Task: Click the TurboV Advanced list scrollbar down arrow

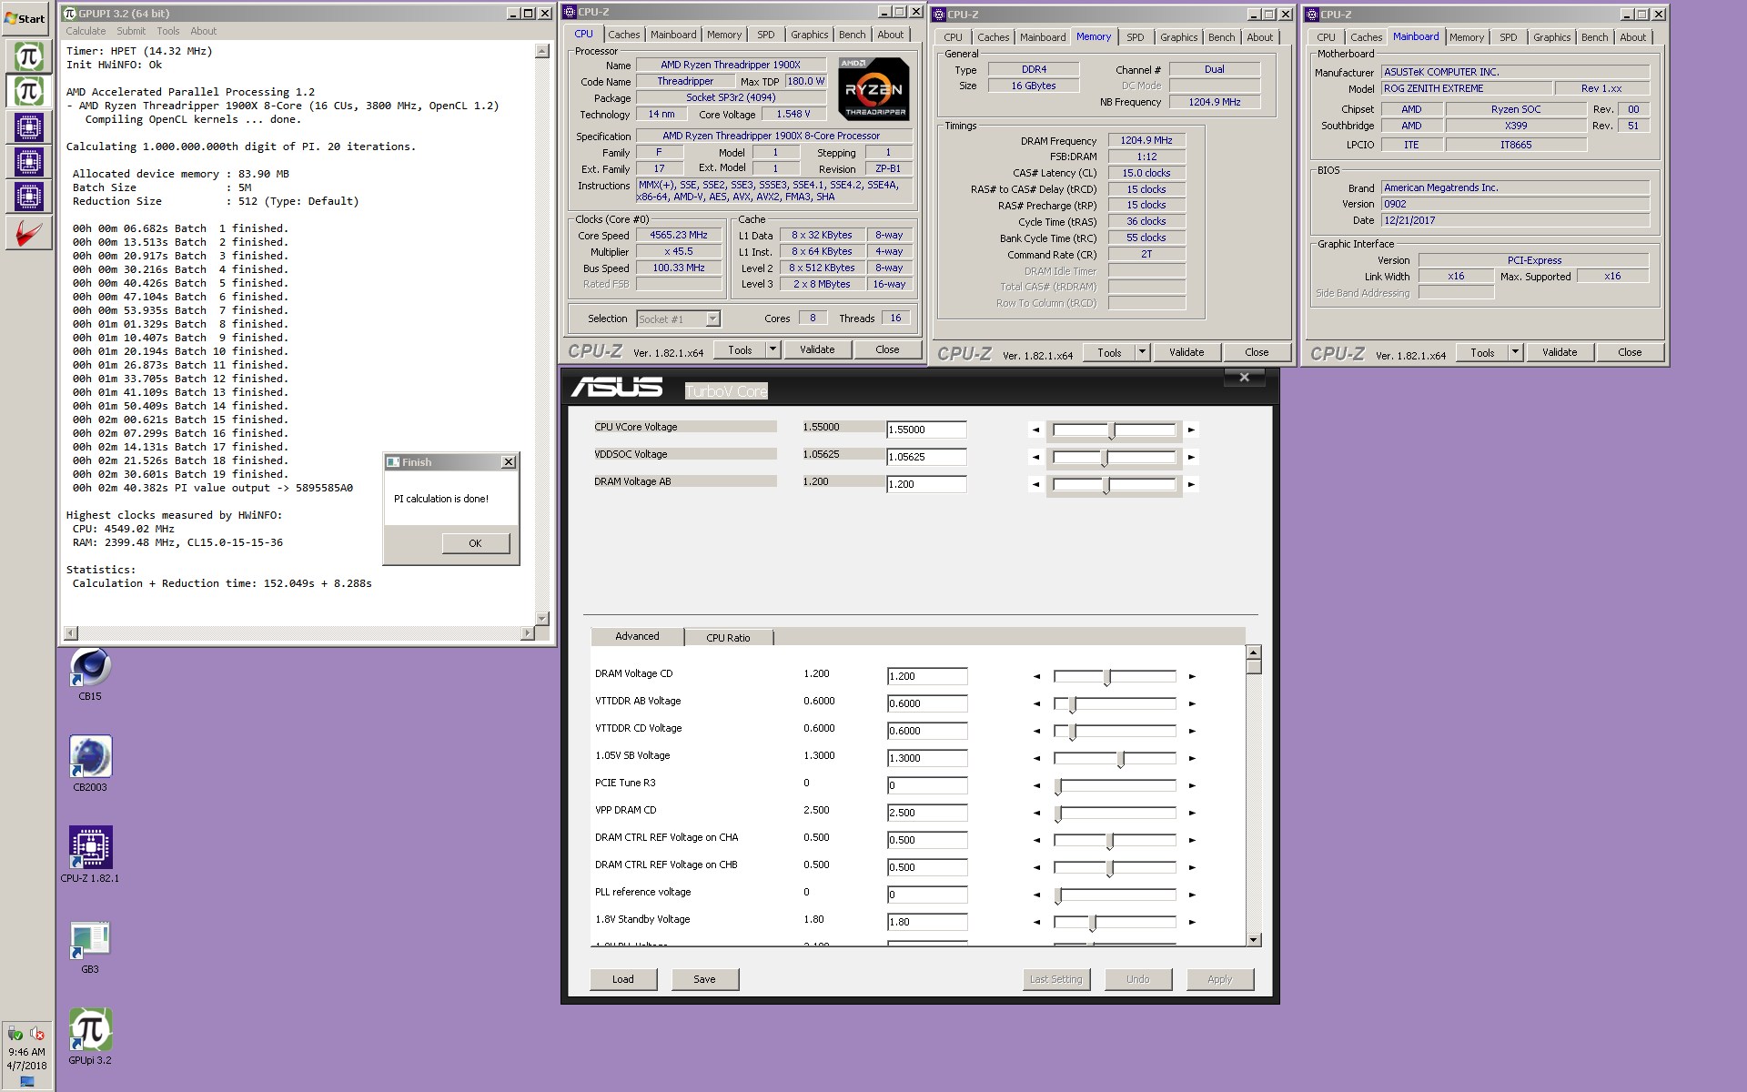Action: click(x=1254, y=939)
